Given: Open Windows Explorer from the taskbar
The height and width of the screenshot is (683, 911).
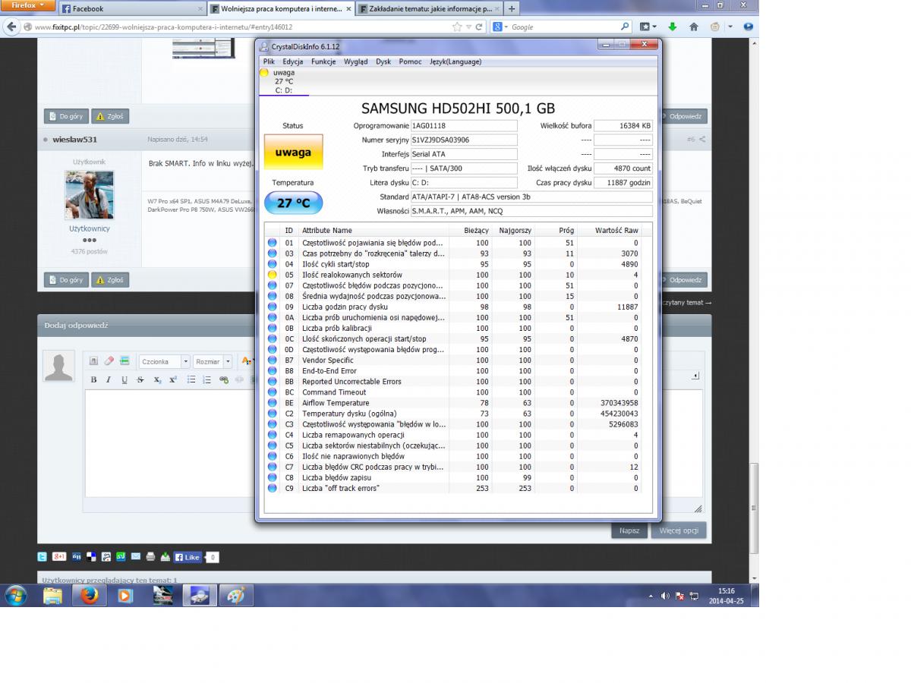Looking at the screenshot, I should (52, 596).
